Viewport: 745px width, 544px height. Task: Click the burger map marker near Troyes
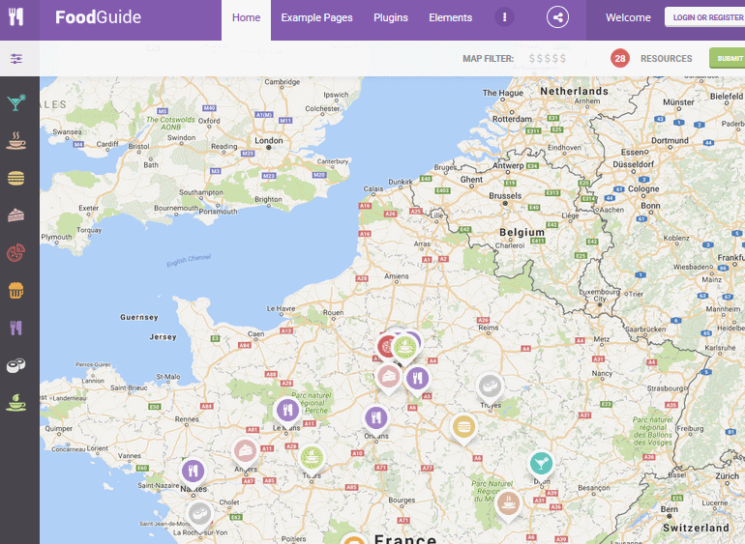[463, 428]
